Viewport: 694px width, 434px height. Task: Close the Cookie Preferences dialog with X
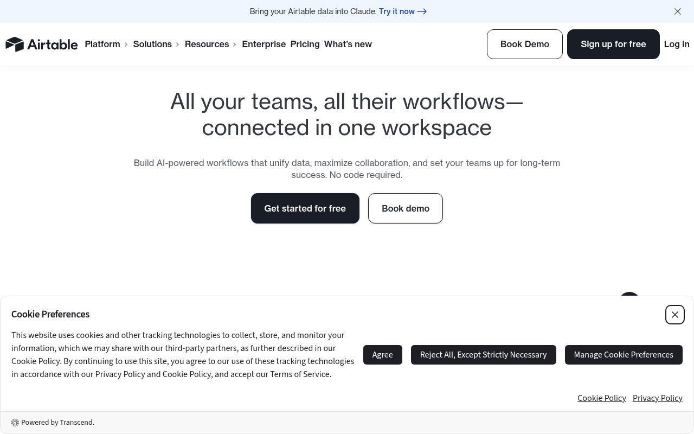675,315
